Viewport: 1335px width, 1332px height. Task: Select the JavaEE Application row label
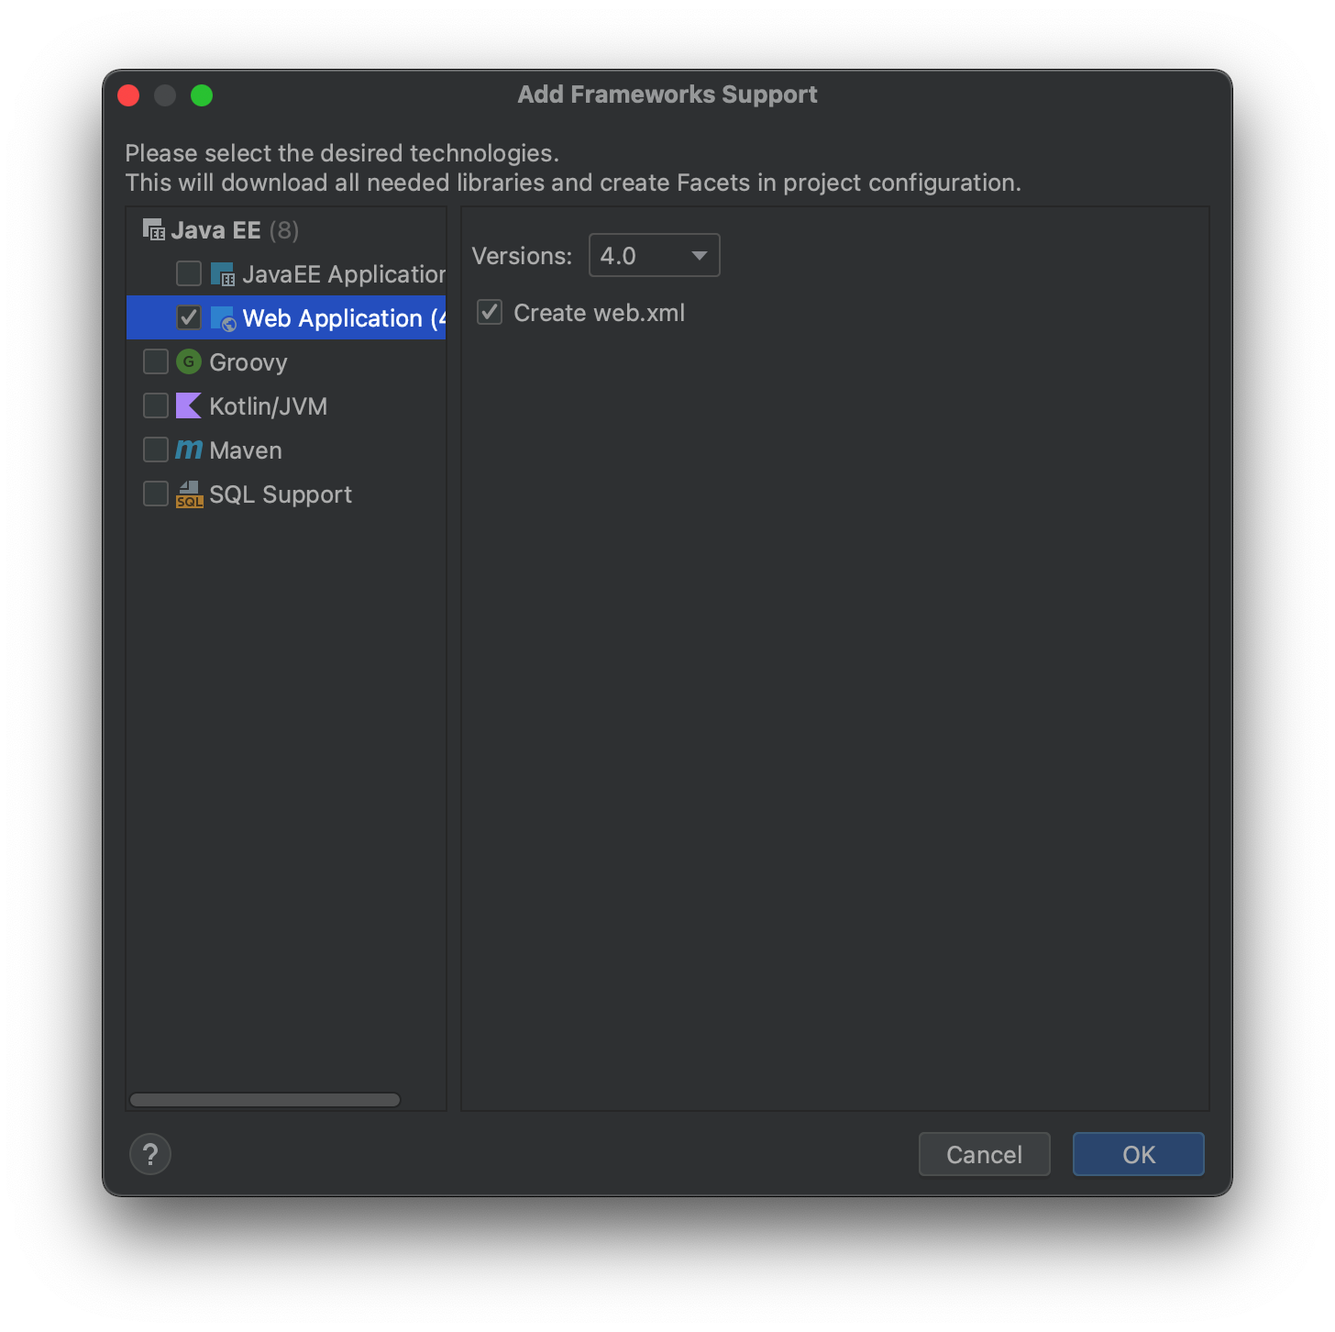344,274
